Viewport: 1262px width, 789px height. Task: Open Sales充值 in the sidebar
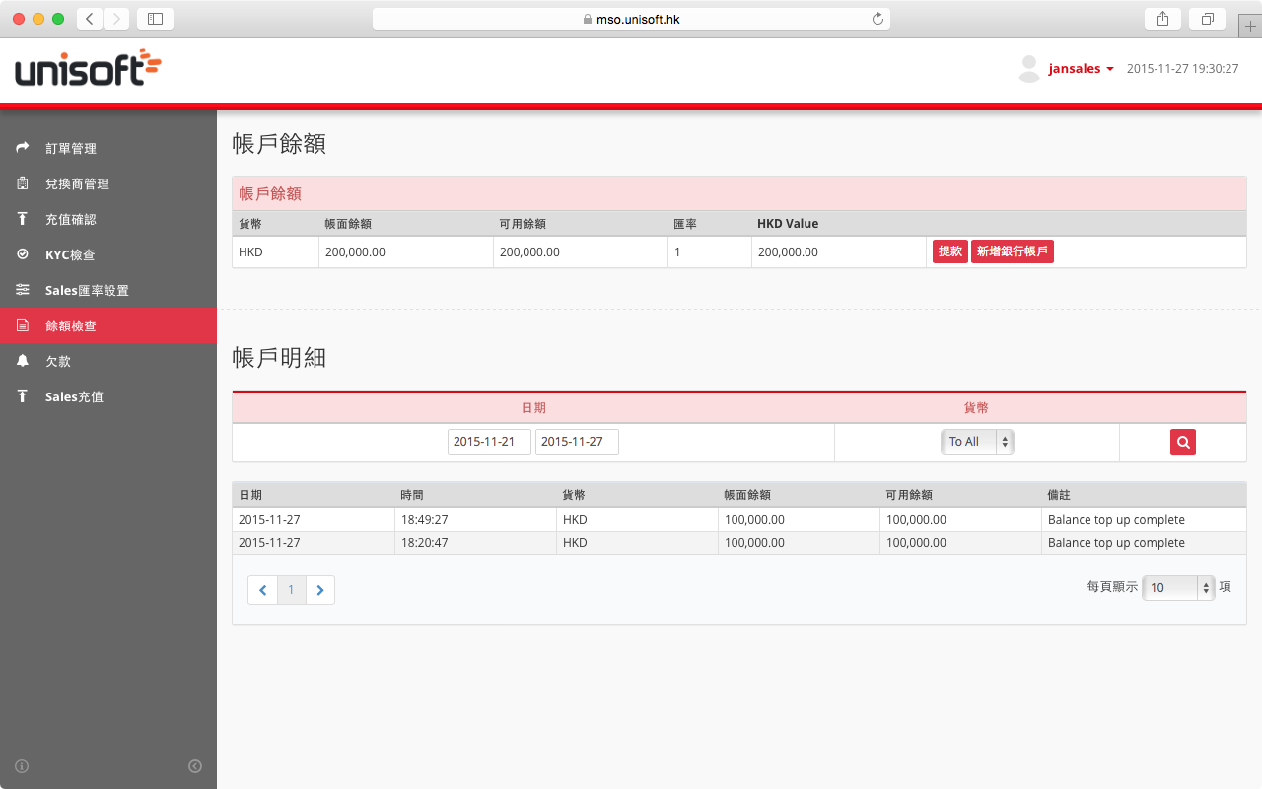108,396
